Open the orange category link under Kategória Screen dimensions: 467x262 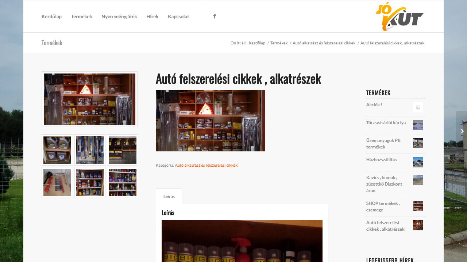[x=206, y=165]
